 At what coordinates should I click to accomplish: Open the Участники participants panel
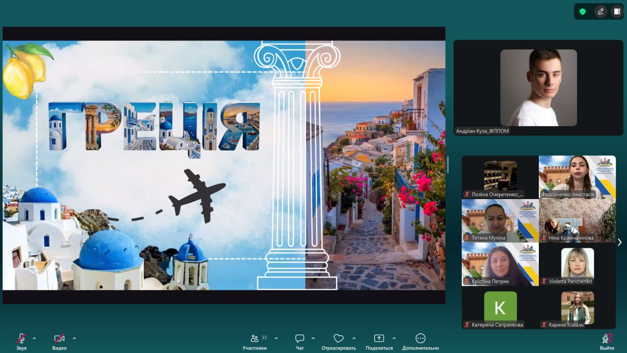tap(255, 339)
